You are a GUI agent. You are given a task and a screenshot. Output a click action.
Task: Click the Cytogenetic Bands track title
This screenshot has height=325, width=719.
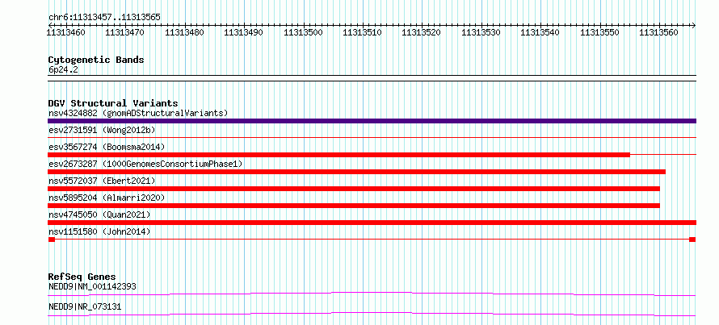tap(96, 60)
